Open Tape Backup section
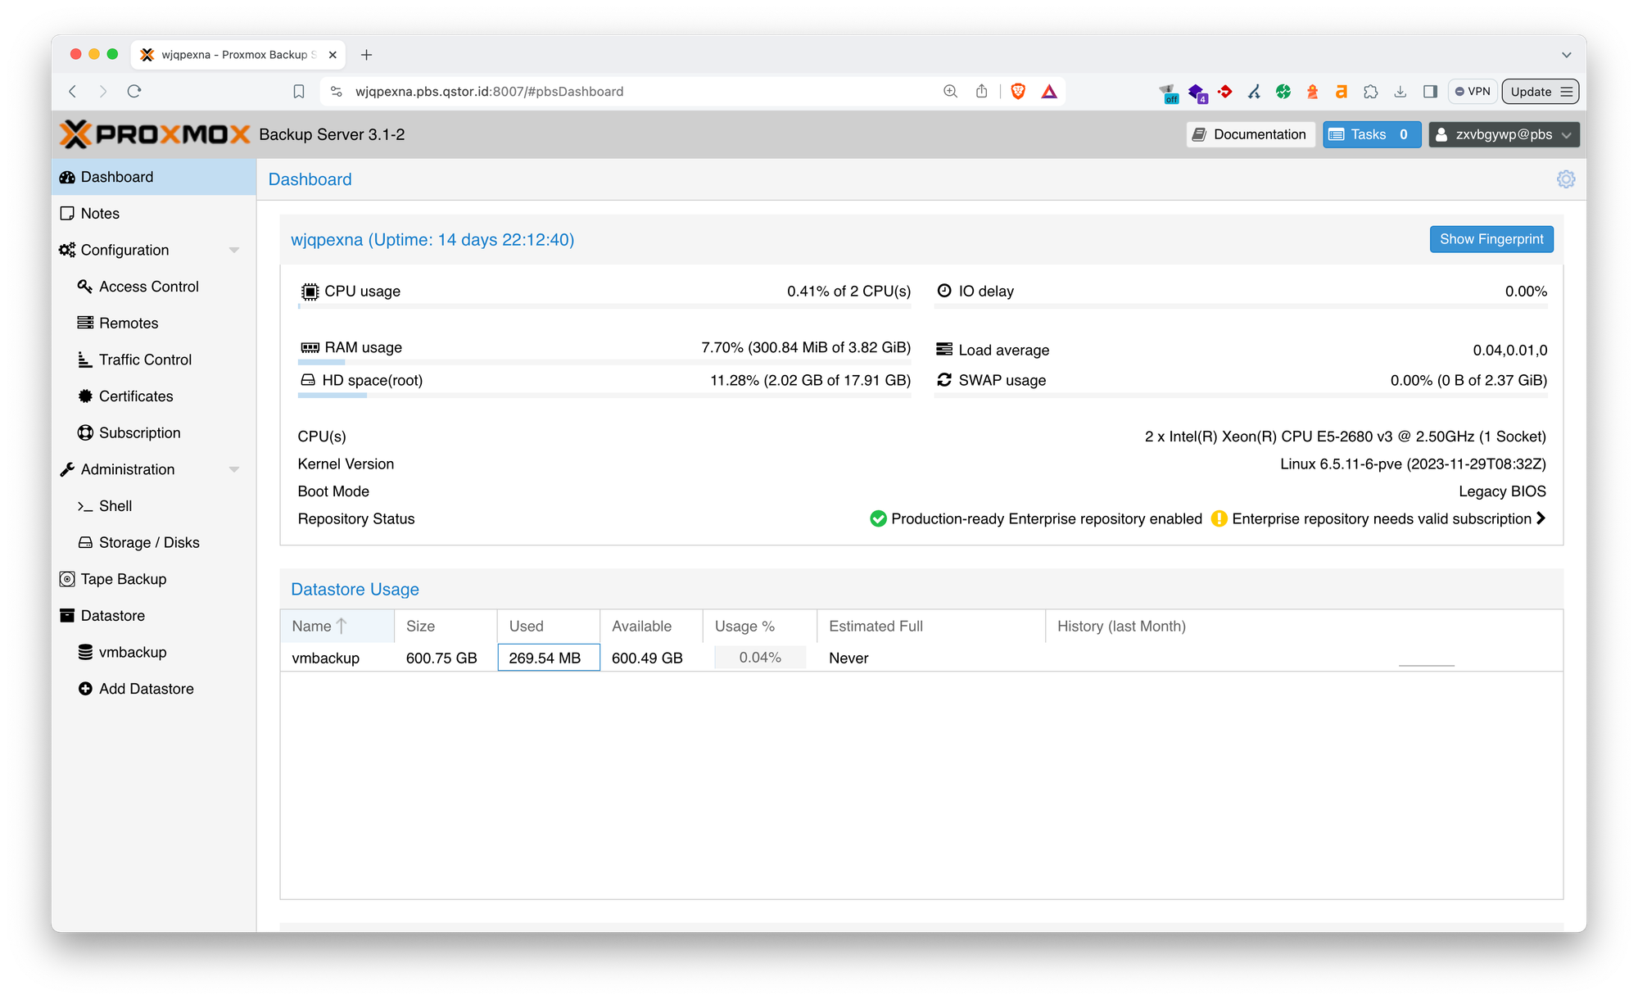Screen dimensions: 1638x1000 tap(154, 579)
